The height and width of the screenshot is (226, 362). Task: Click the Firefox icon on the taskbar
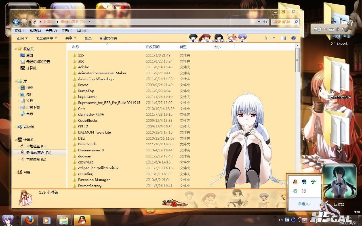[x=29, y=220]
